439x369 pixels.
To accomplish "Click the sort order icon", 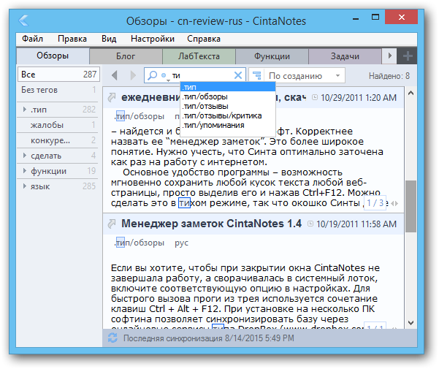I will [256, 75].
